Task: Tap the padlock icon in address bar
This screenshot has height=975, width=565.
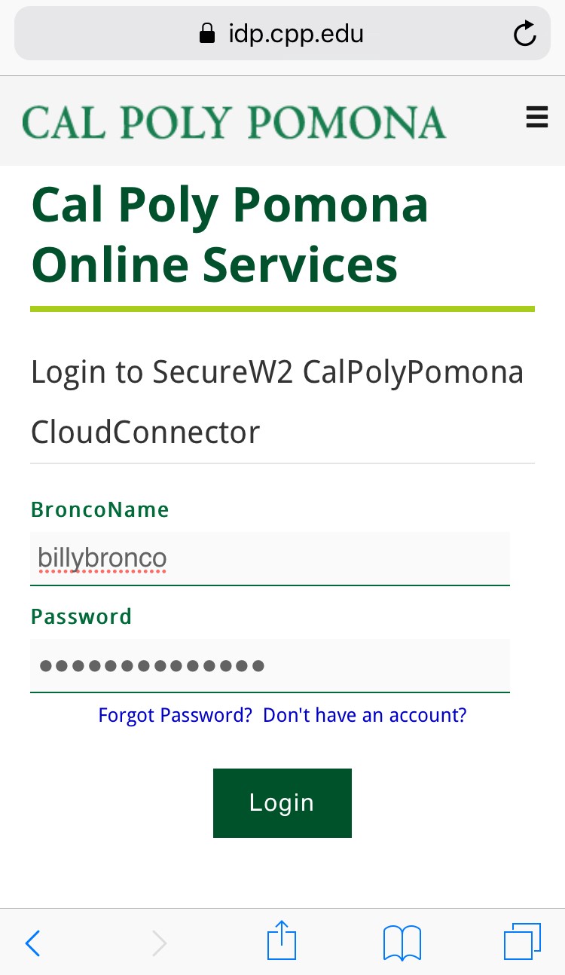Action: coord(206,34)
